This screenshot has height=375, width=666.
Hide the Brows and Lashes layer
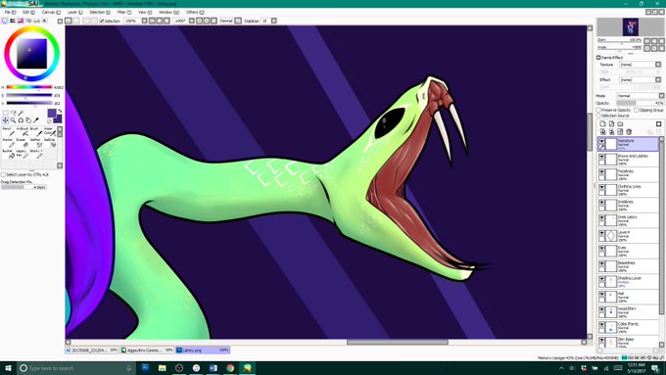point(602,157)
